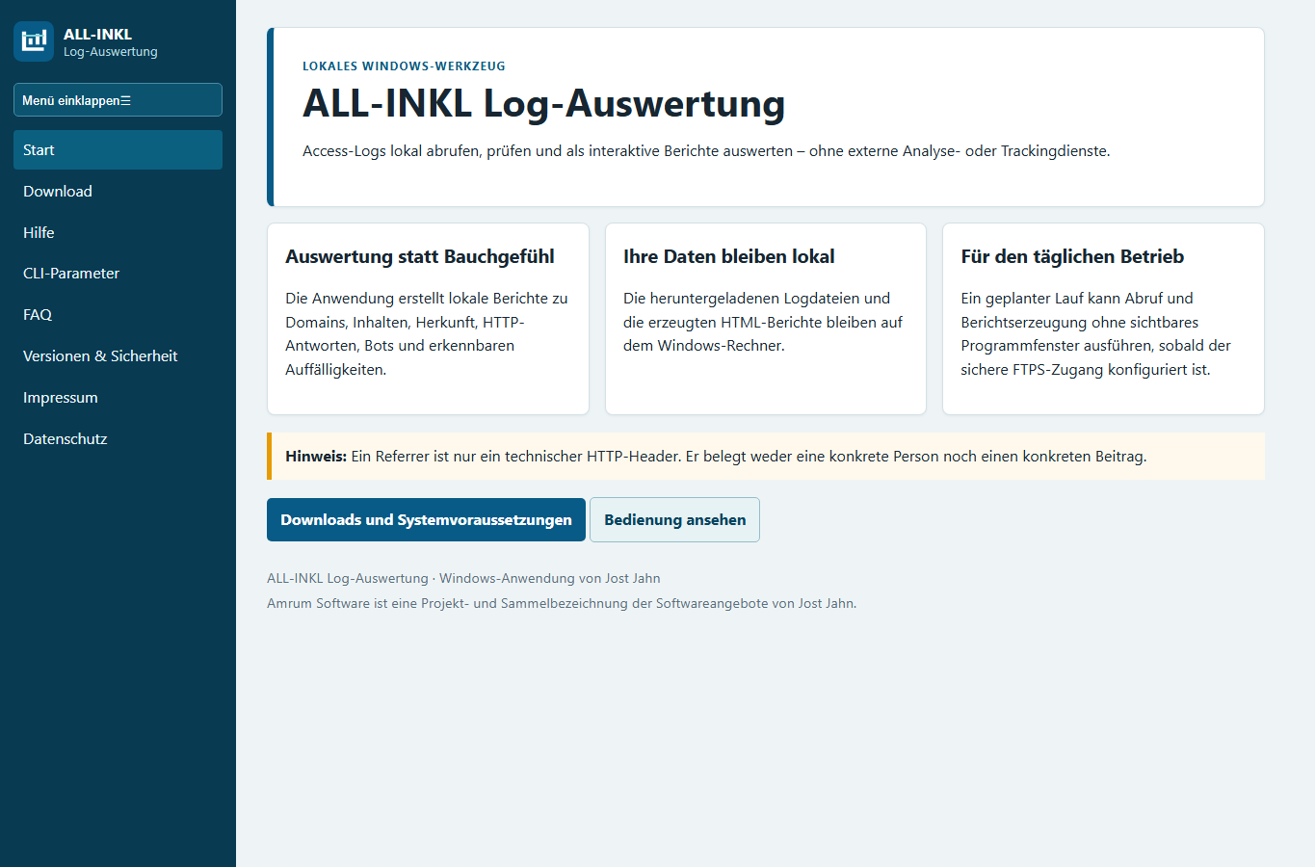This screenshot has height=867, width=1315.
Task: Select CLI-Parameter in the sidebar
Action: click(x=118, y=274)
